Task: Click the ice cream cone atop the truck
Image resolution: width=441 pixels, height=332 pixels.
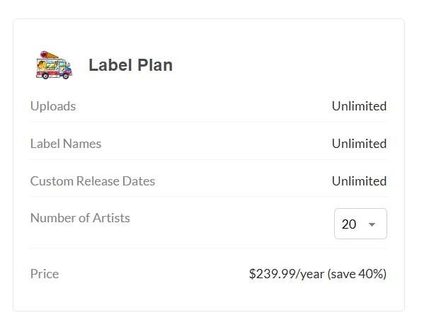Action: point(49,55)
